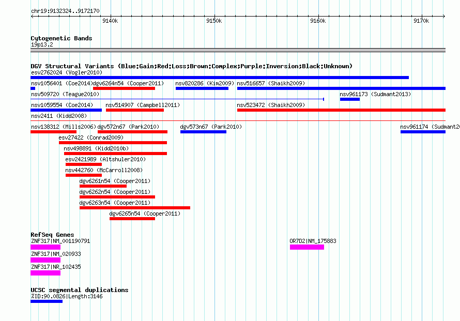Viewport: 460px width, 321px height.
Task: Click dgv572n67 (Park2010) label
Action: (128, 127)
